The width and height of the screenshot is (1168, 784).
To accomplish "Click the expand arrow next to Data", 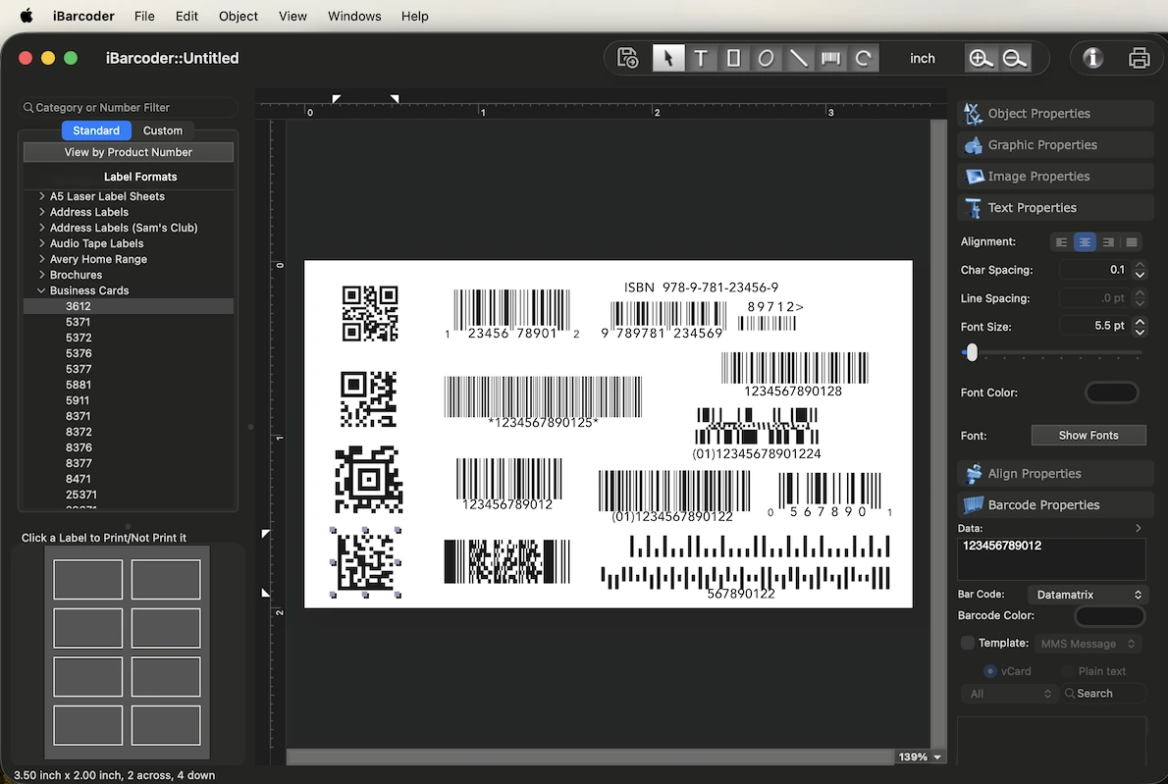I will click(1139, 528).
